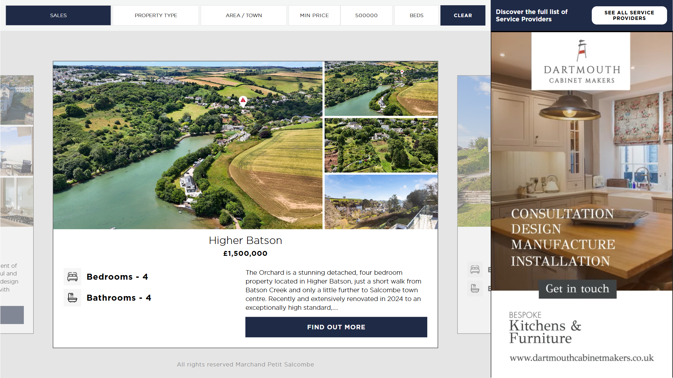Viewport: 673px width, 378px height.
Task: Open the Area / Town filter
Action: pyautogui.click(x=244, y=15)
